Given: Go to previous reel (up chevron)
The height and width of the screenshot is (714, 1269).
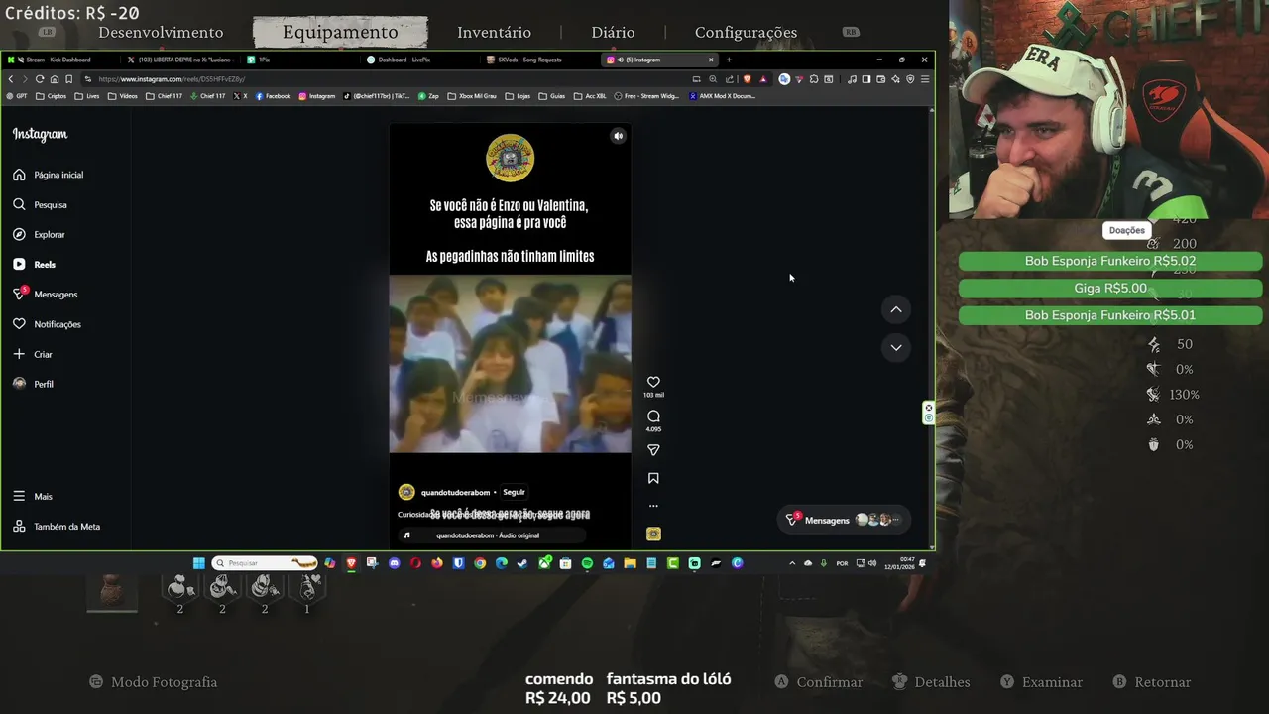Looking at the screenshot, I should pyautogui.click(x=896, y=309).
